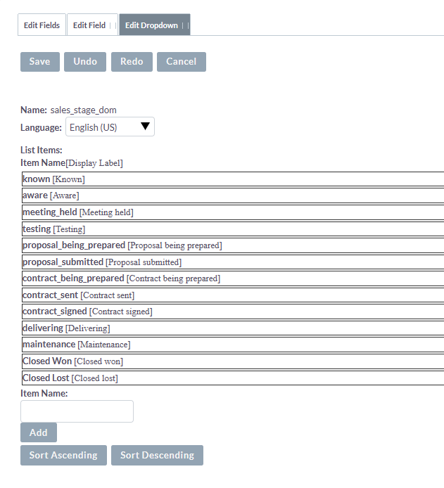Screen dimensions: 444x488
Task: Select the 'contract_sent' list item
Action: (78, 295)
